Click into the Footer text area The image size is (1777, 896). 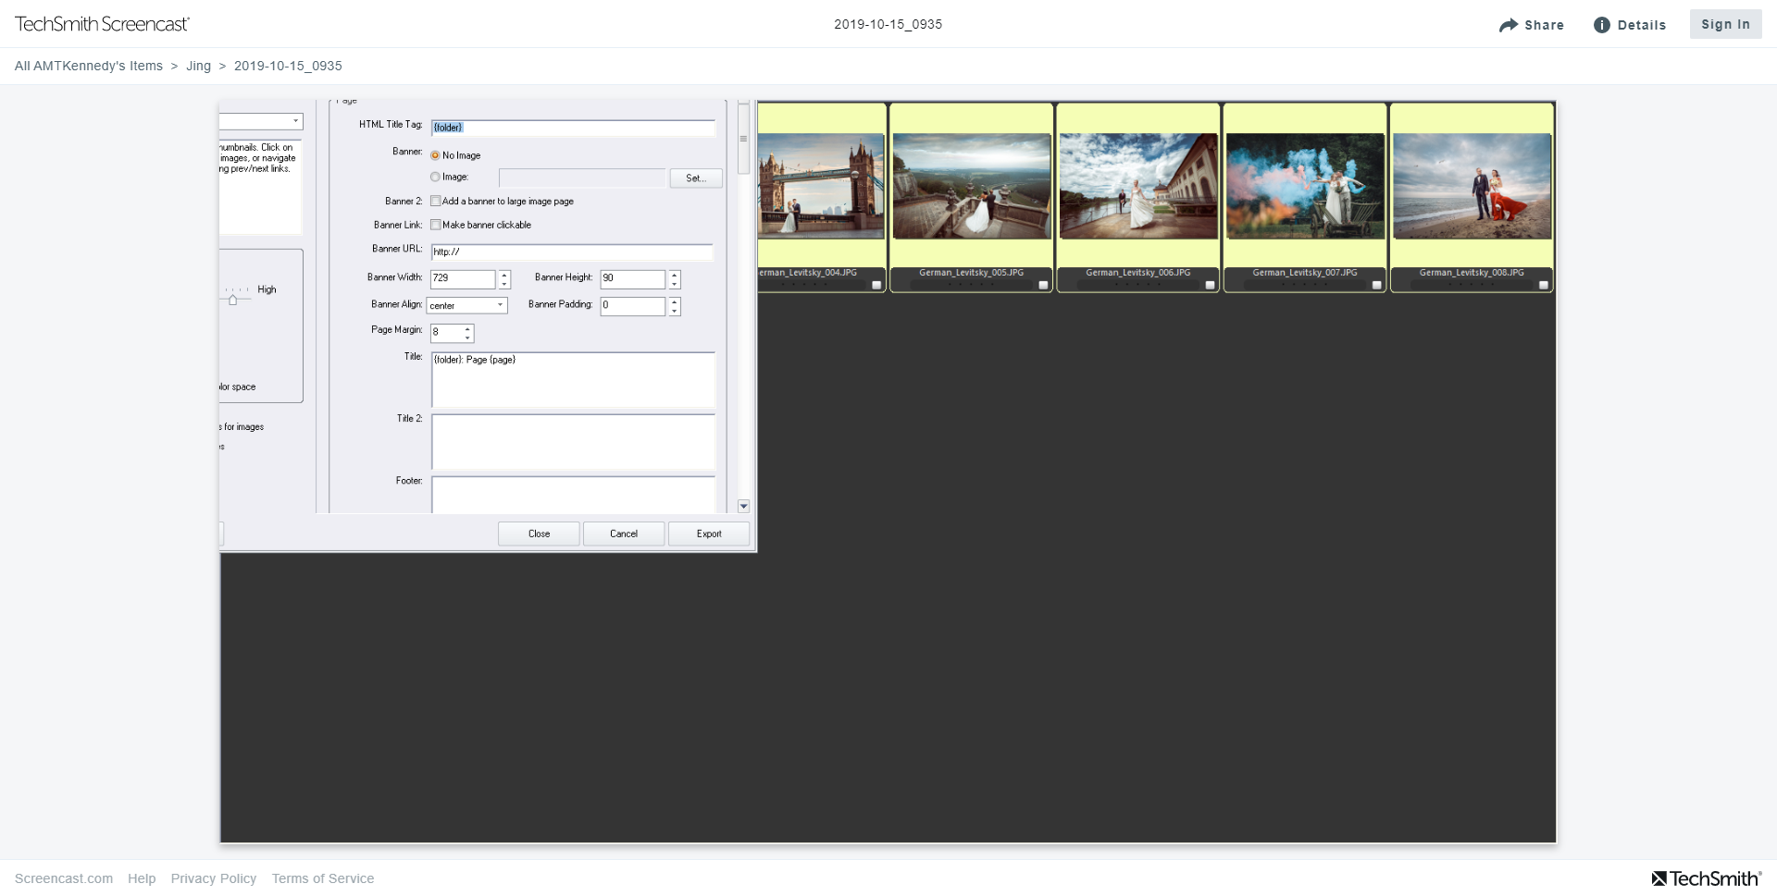573,495
